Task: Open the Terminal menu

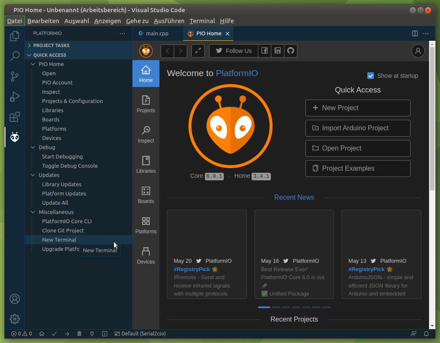Action: [x=202, y=21]
